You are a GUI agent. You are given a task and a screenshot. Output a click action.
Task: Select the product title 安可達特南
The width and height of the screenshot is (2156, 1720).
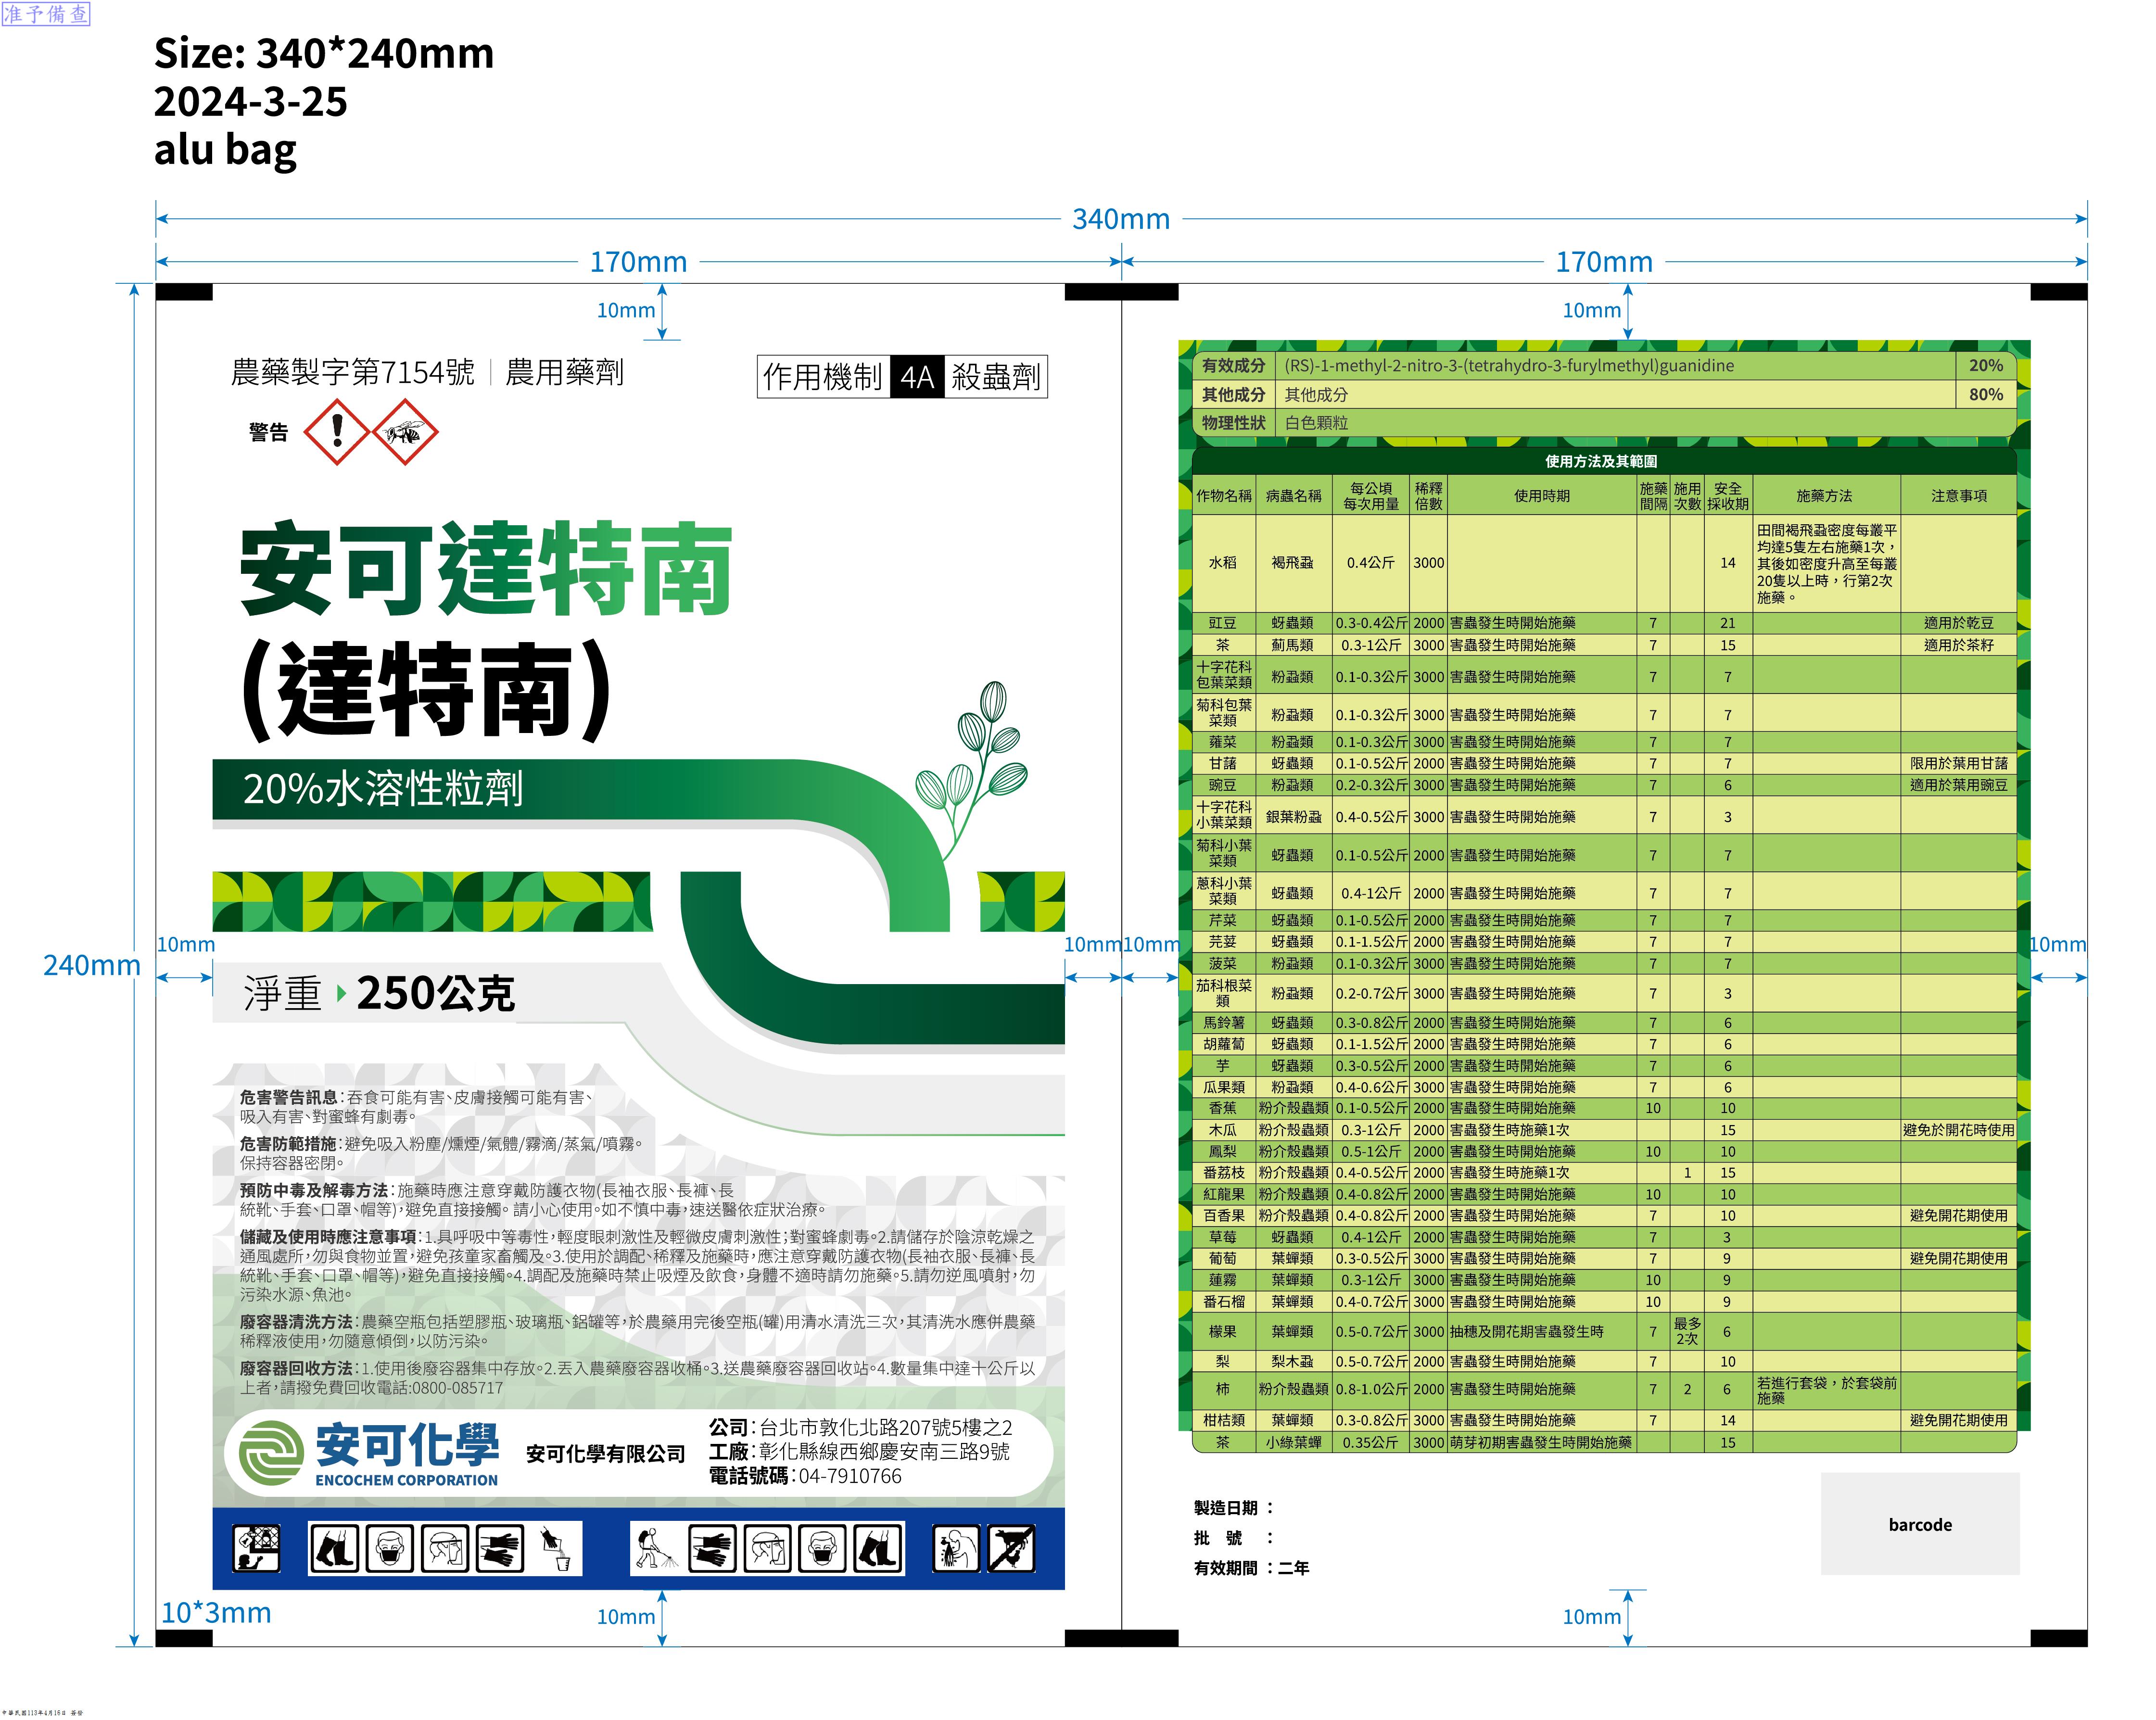tap(487, 569)
